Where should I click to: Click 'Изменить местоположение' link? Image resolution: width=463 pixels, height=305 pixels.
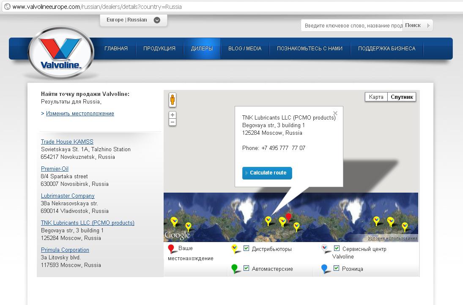80,114
